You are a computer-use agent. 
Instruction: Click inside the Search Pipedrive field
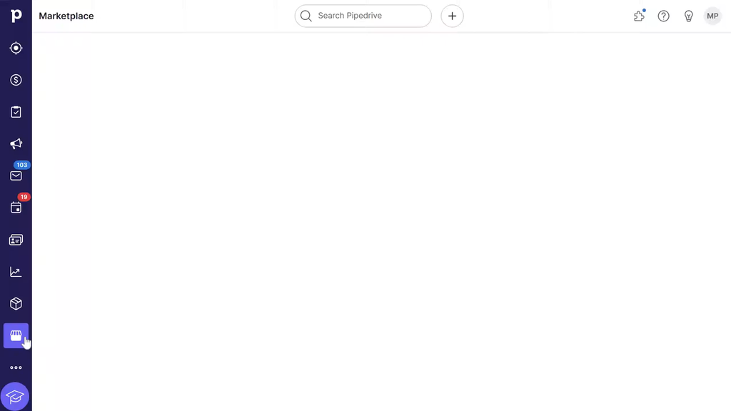[363, 16]
